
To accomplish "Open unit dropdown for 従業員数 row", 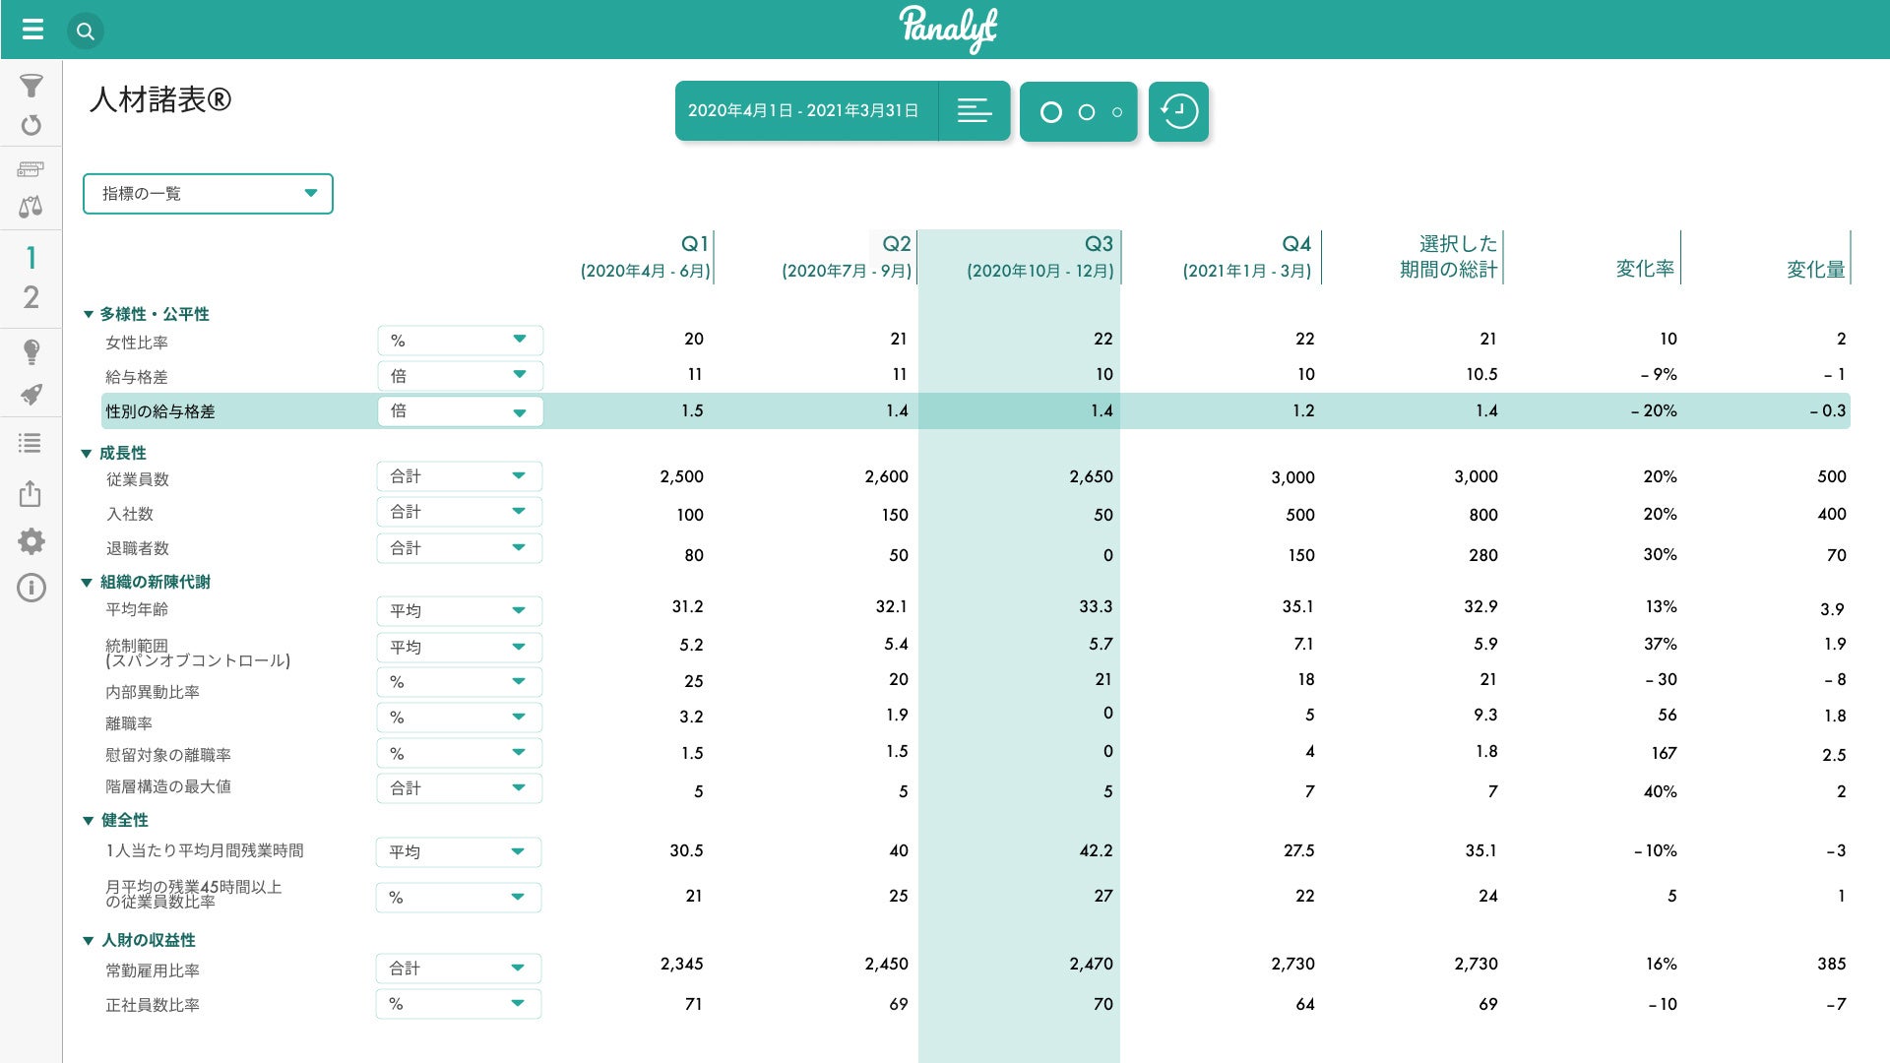I will [459, 476].
